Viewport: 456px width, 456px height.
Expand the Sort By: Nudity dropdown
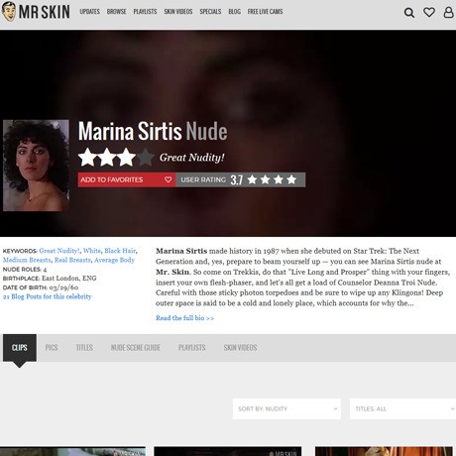pos(286,408)
